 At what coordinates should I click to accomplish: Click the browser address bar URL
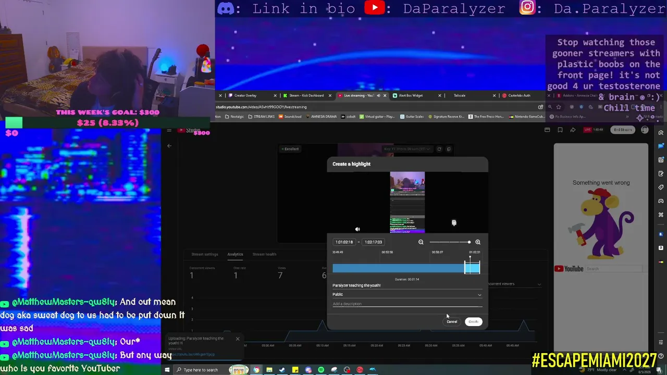tap(262, 107)
